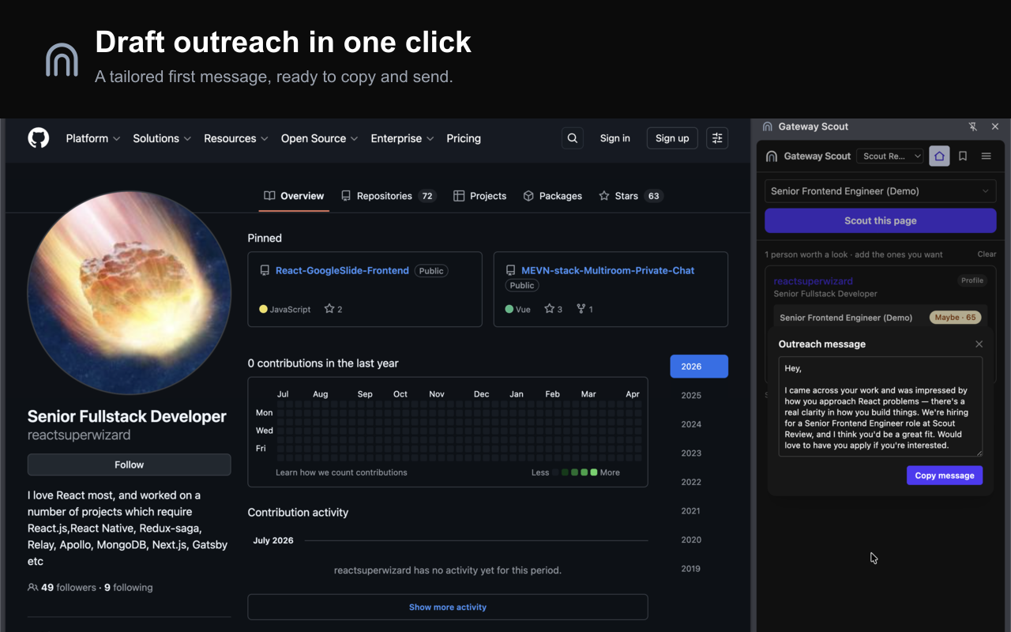Switch to the Projects tab
This screenshot has height=632, width=1011.
(480, 196)
